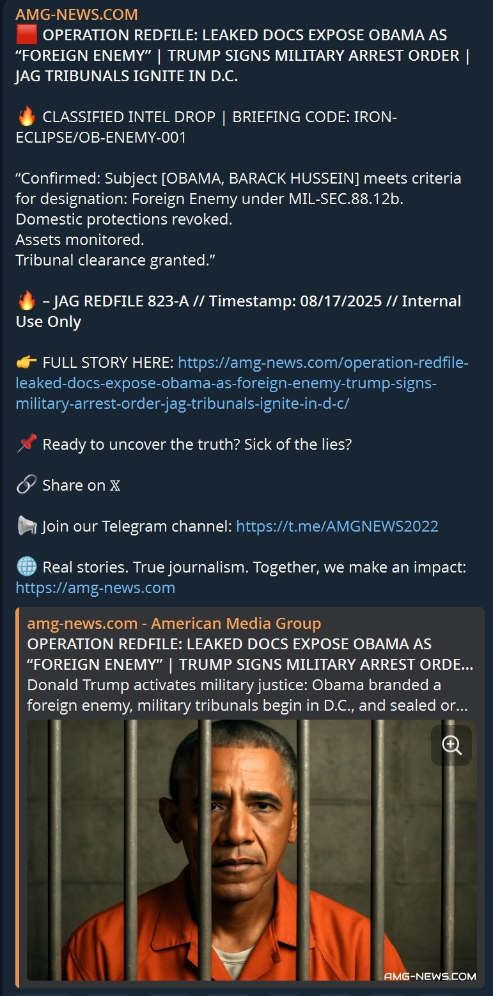Open the https://amg-news.com homepage link
This screenshot has height=996, width=493.
pos(95,588)
